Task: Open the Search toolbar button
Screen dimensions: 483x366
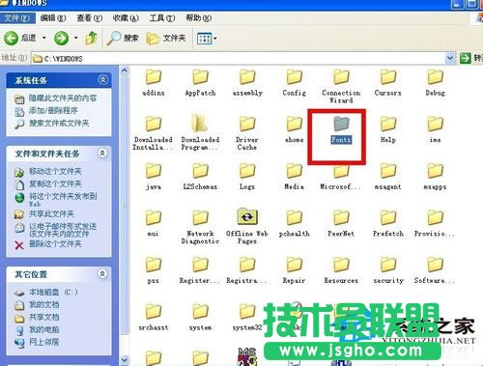Action: 123,39
